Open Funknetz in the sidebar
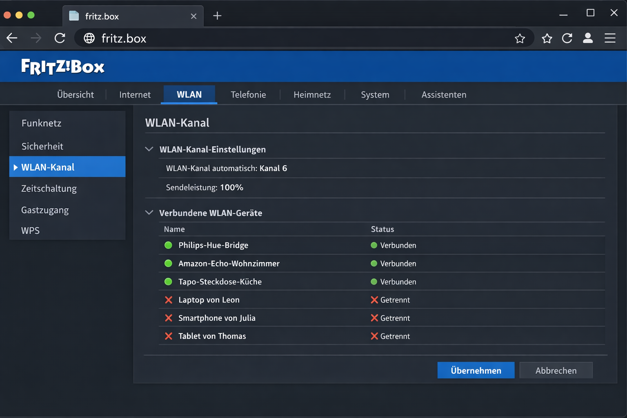Viewport: 627px width, 418px height. point(67,123)
